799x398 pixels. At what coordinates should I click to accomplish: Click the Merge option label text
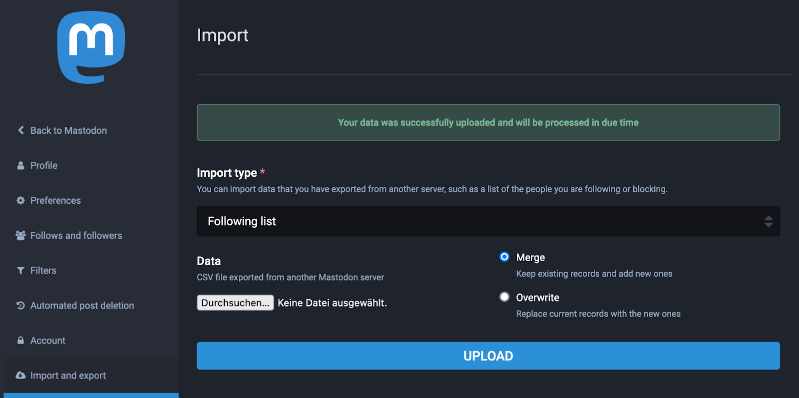coord(530,258)
